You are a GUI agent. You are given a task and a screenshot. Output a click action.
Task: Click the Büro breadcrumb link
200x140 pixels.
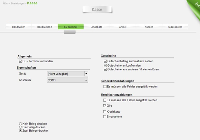[x=6, y=3]
